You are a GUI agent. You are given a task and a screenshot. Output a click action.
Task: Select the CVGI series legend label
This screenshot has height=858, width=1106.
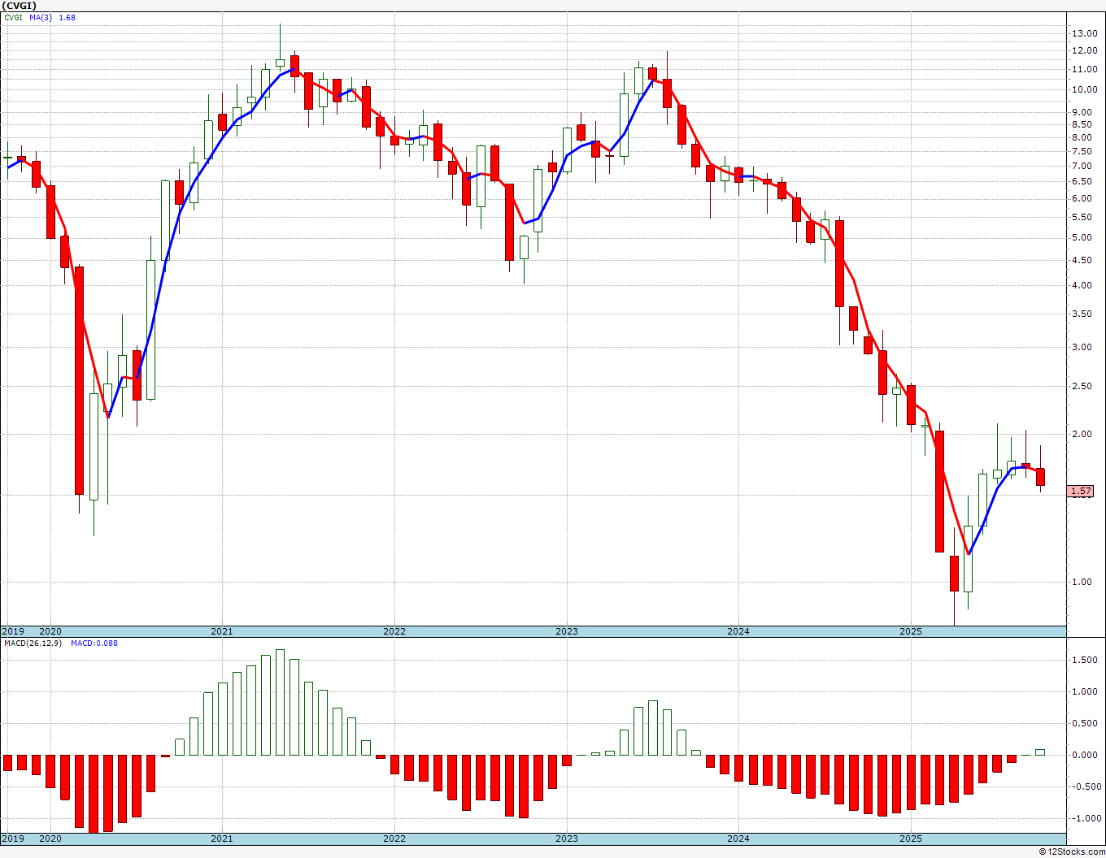14,17
